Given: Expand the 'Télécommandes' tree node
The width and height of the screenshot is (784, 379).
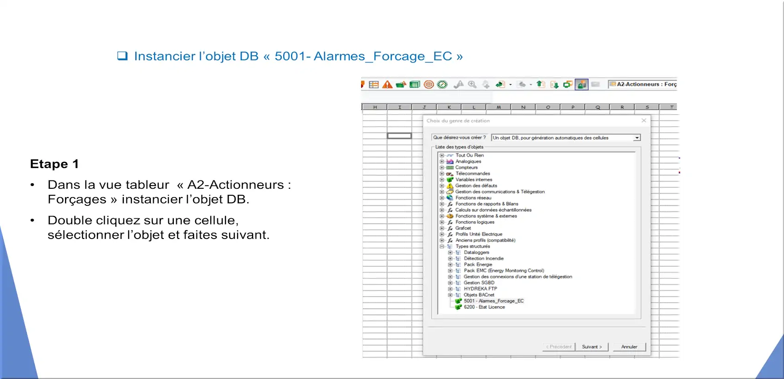Looking at the screenshot, I should (x=442, y=174).
